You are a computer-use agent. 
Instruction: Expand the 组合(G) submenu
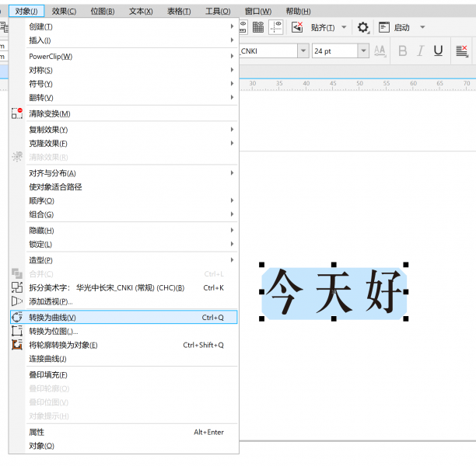click(131, 214)
